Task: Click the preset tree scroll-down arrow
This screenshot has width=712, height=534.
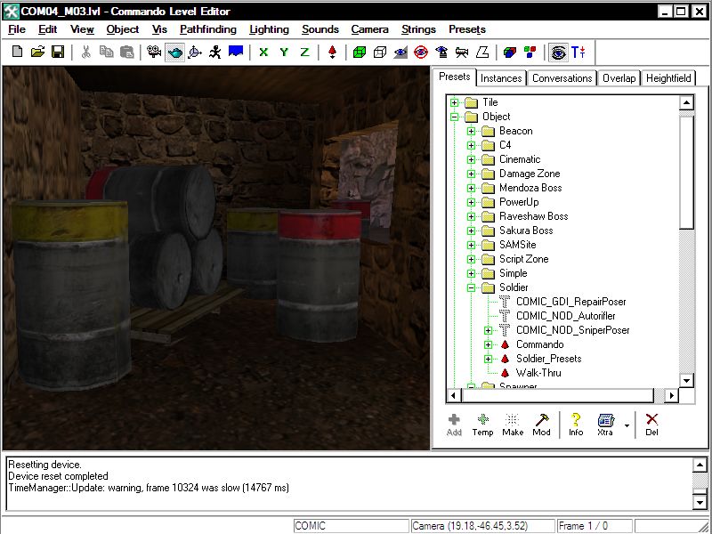Action: tap(686, 380)
